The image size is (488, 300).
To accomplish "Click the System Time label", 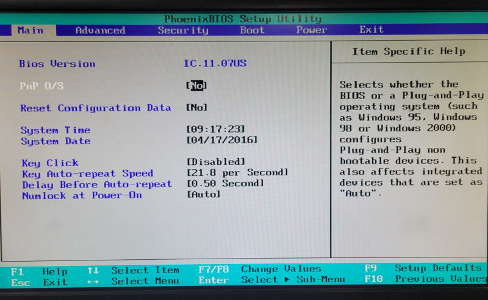I will click(x=56, y=130).
